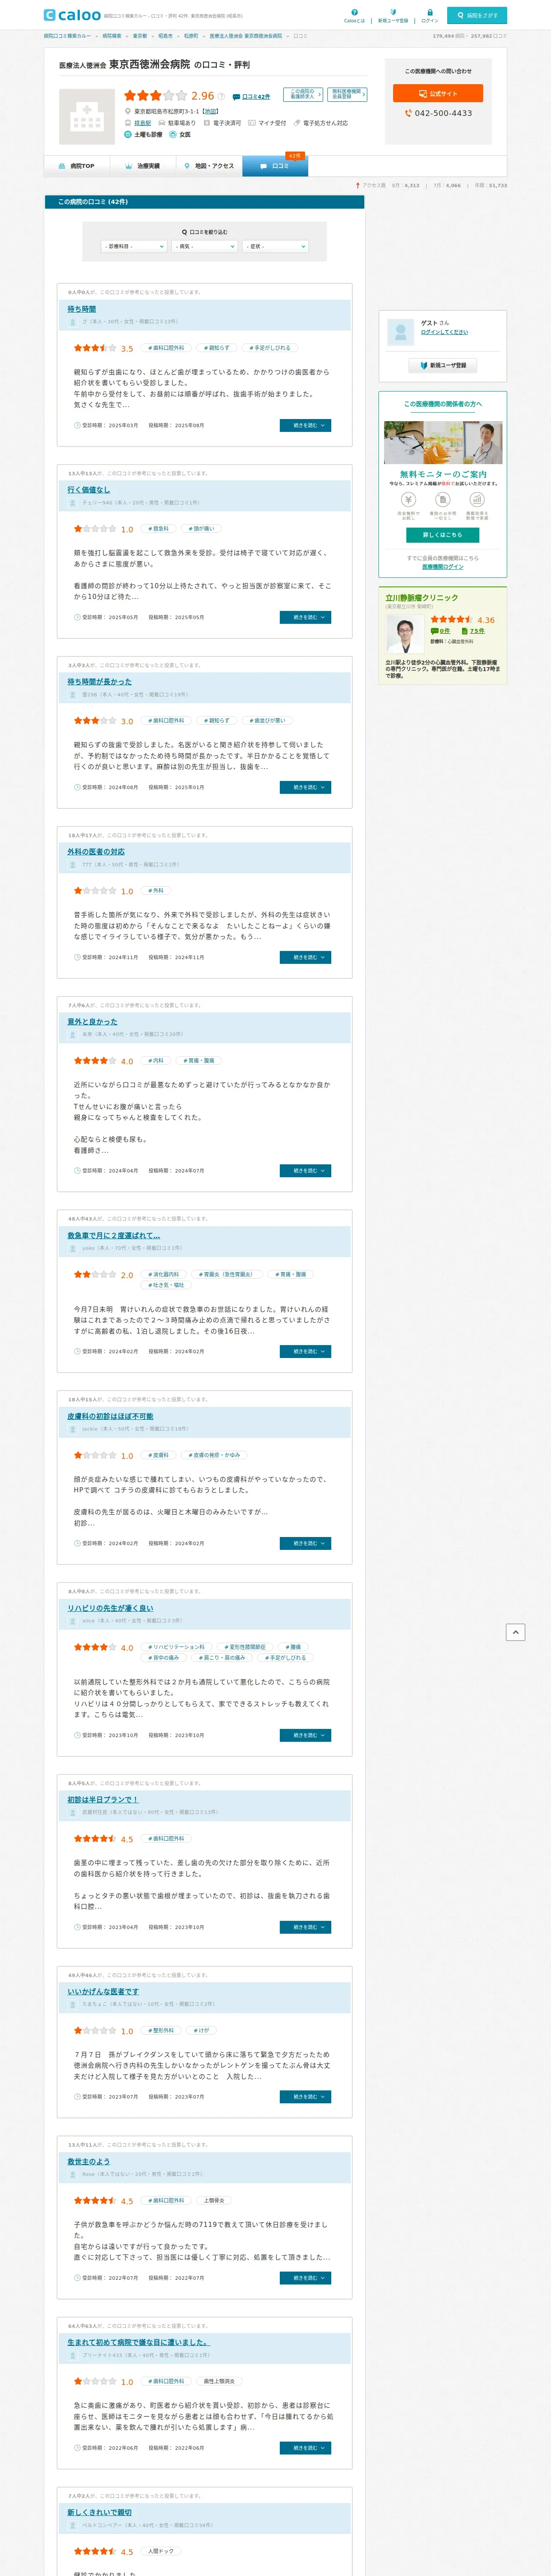The width and height of the screenshot is (551, 2576).
Task: Click the Caloo logo
Action: tap(72, 15)
